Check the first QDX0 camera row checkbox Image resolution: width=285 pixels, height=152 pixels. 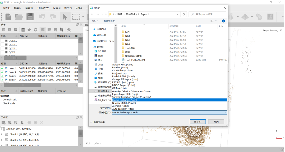2,41
